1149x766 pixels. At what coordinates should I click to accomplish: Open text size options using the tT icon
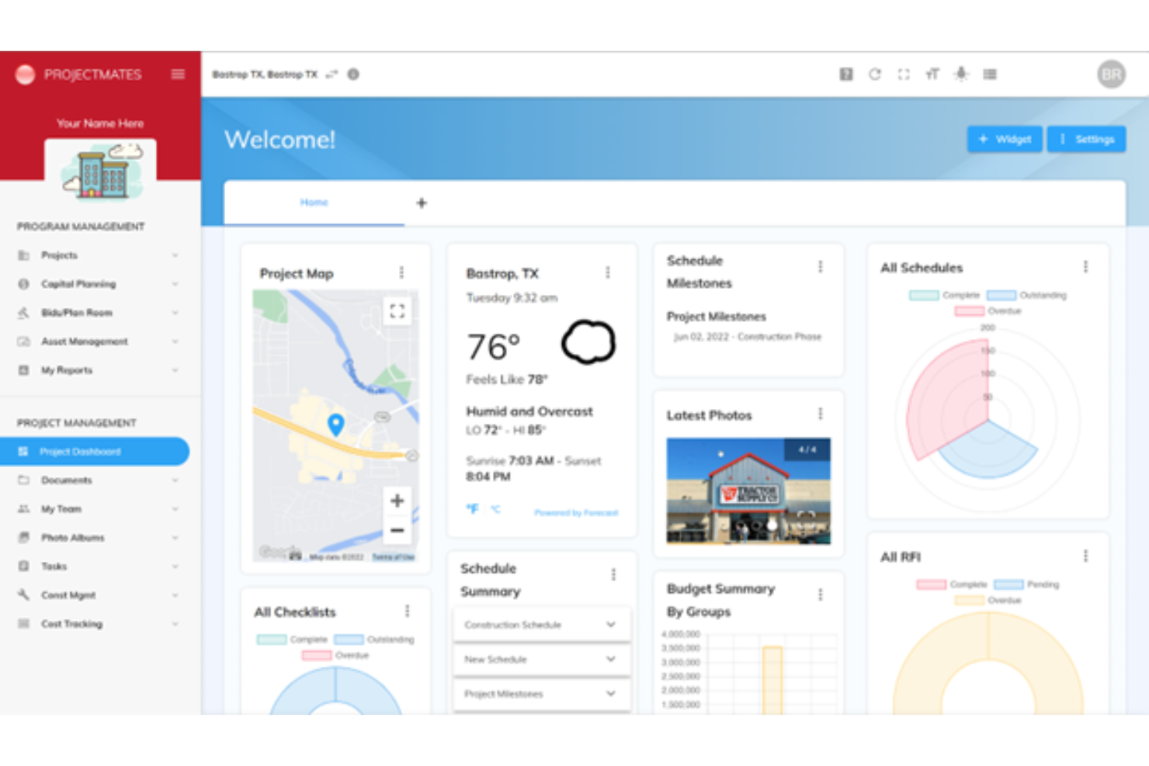932,74
